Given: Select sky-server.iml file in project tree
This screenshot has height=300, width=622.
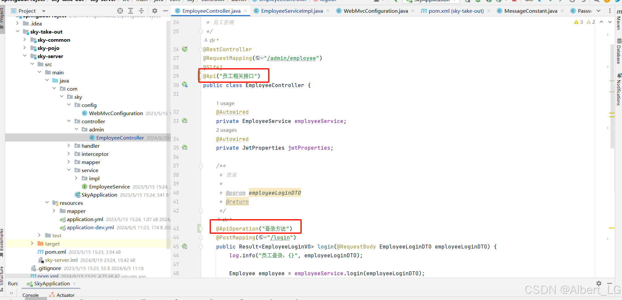Looking at the screenshot, I should 61,260.
